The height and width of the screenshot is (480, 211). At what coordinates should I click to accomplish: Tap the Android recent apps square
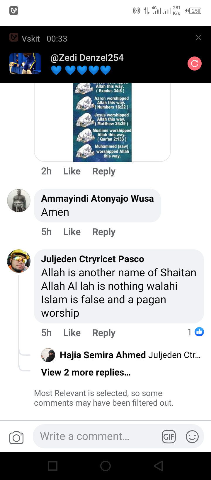coord(53,466)
